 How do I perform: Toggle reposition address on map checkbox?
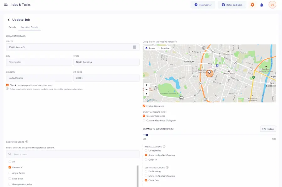(8, 85)
